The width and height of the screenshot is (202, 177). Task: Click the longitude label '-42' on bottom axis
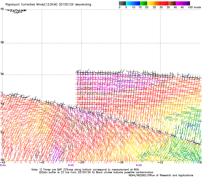(x=42, y=162)
